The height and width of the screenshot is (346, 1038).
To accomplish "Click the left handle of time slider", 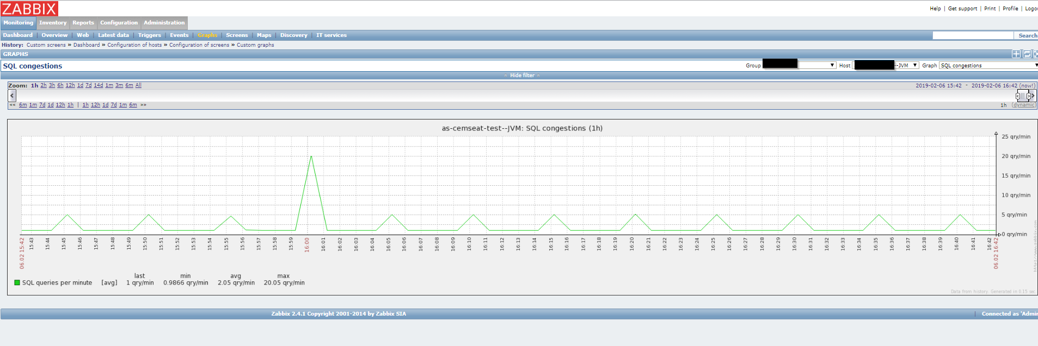I will tap(1018, 96).
